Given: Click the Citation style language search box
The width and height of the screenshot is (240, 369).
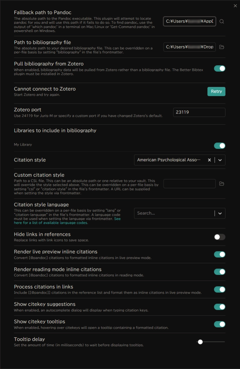Looking at the screenshot, I should point(174,213).
